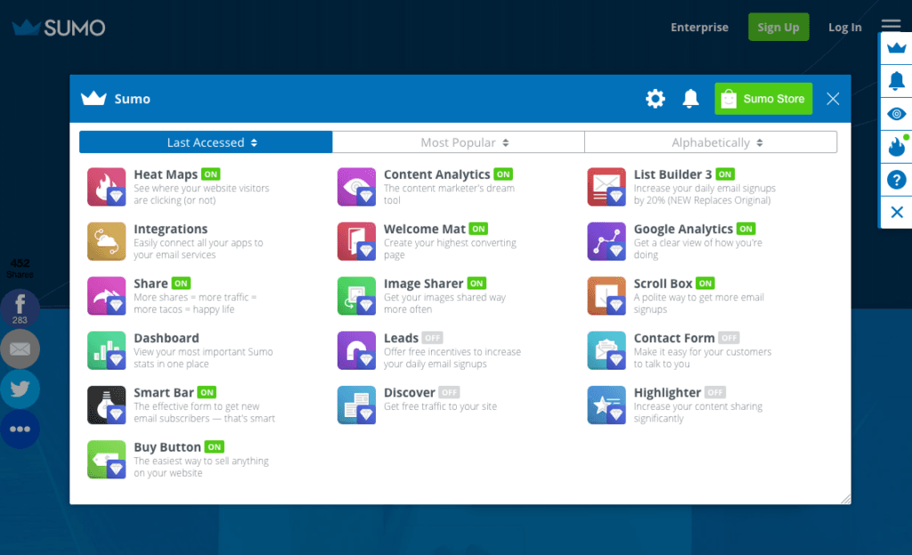
Task: Toggle Content Analytics ON badge
Action: tap(503, 174)
